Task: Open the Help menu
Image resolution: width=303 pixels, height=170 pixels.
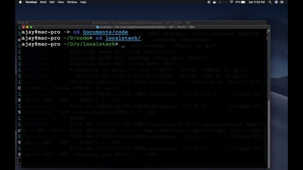Action: click(x=83, y=2)
